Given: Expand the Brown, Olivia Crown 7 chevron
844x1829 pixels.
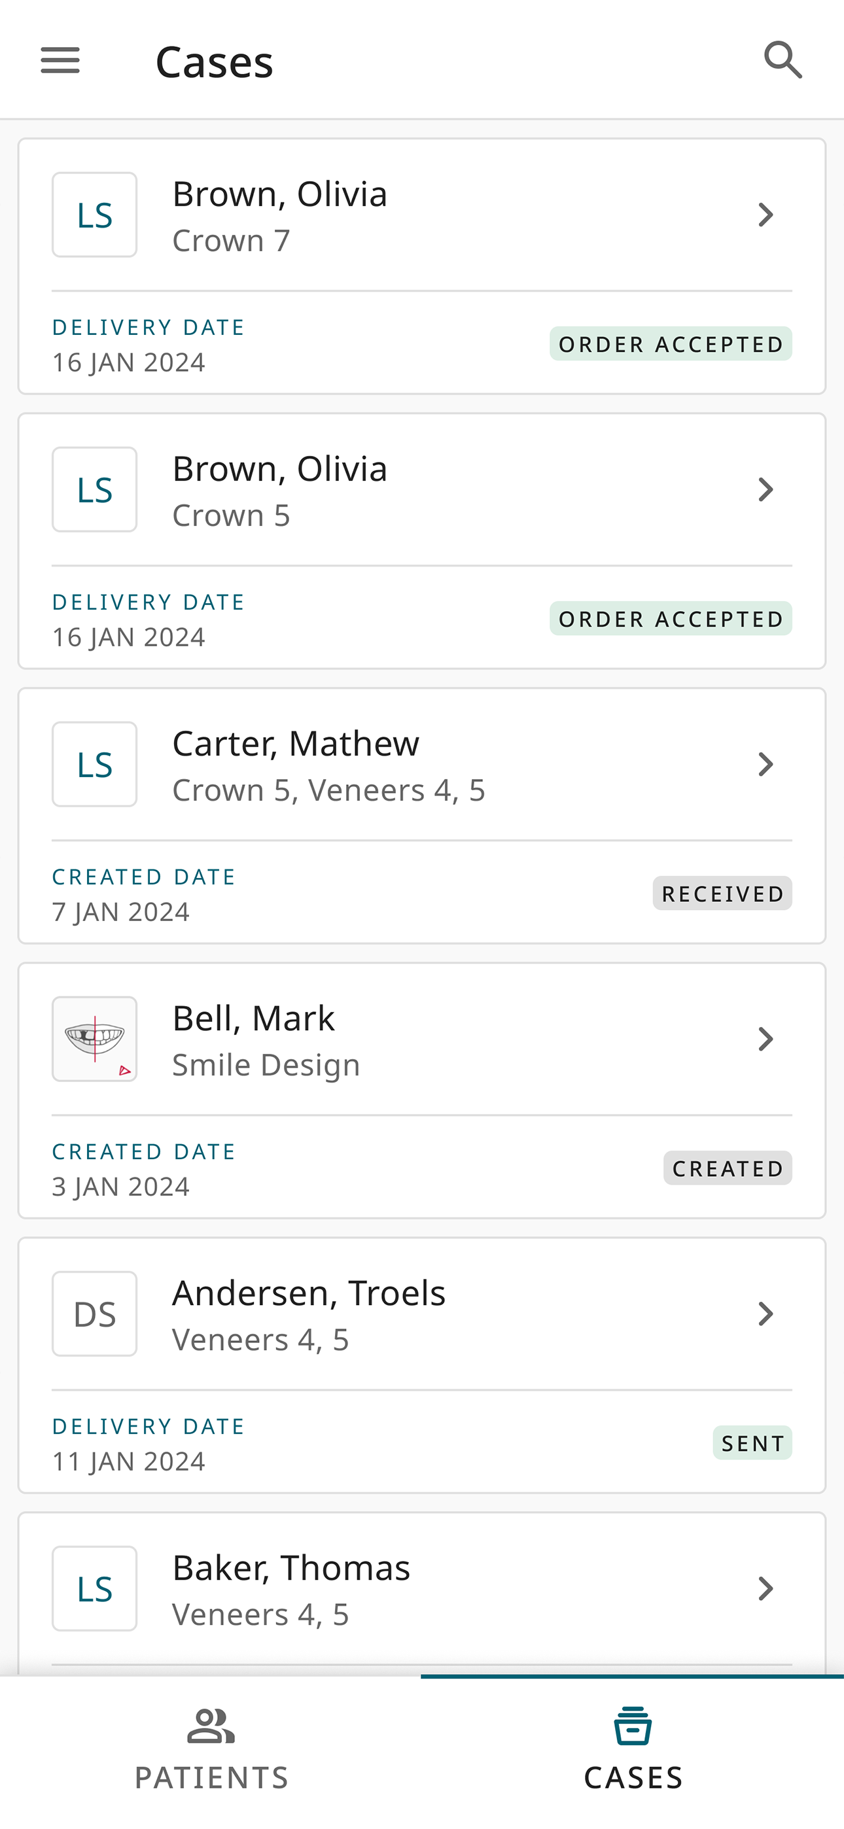Looking at the screenshot, I should (x=765, y=215).
